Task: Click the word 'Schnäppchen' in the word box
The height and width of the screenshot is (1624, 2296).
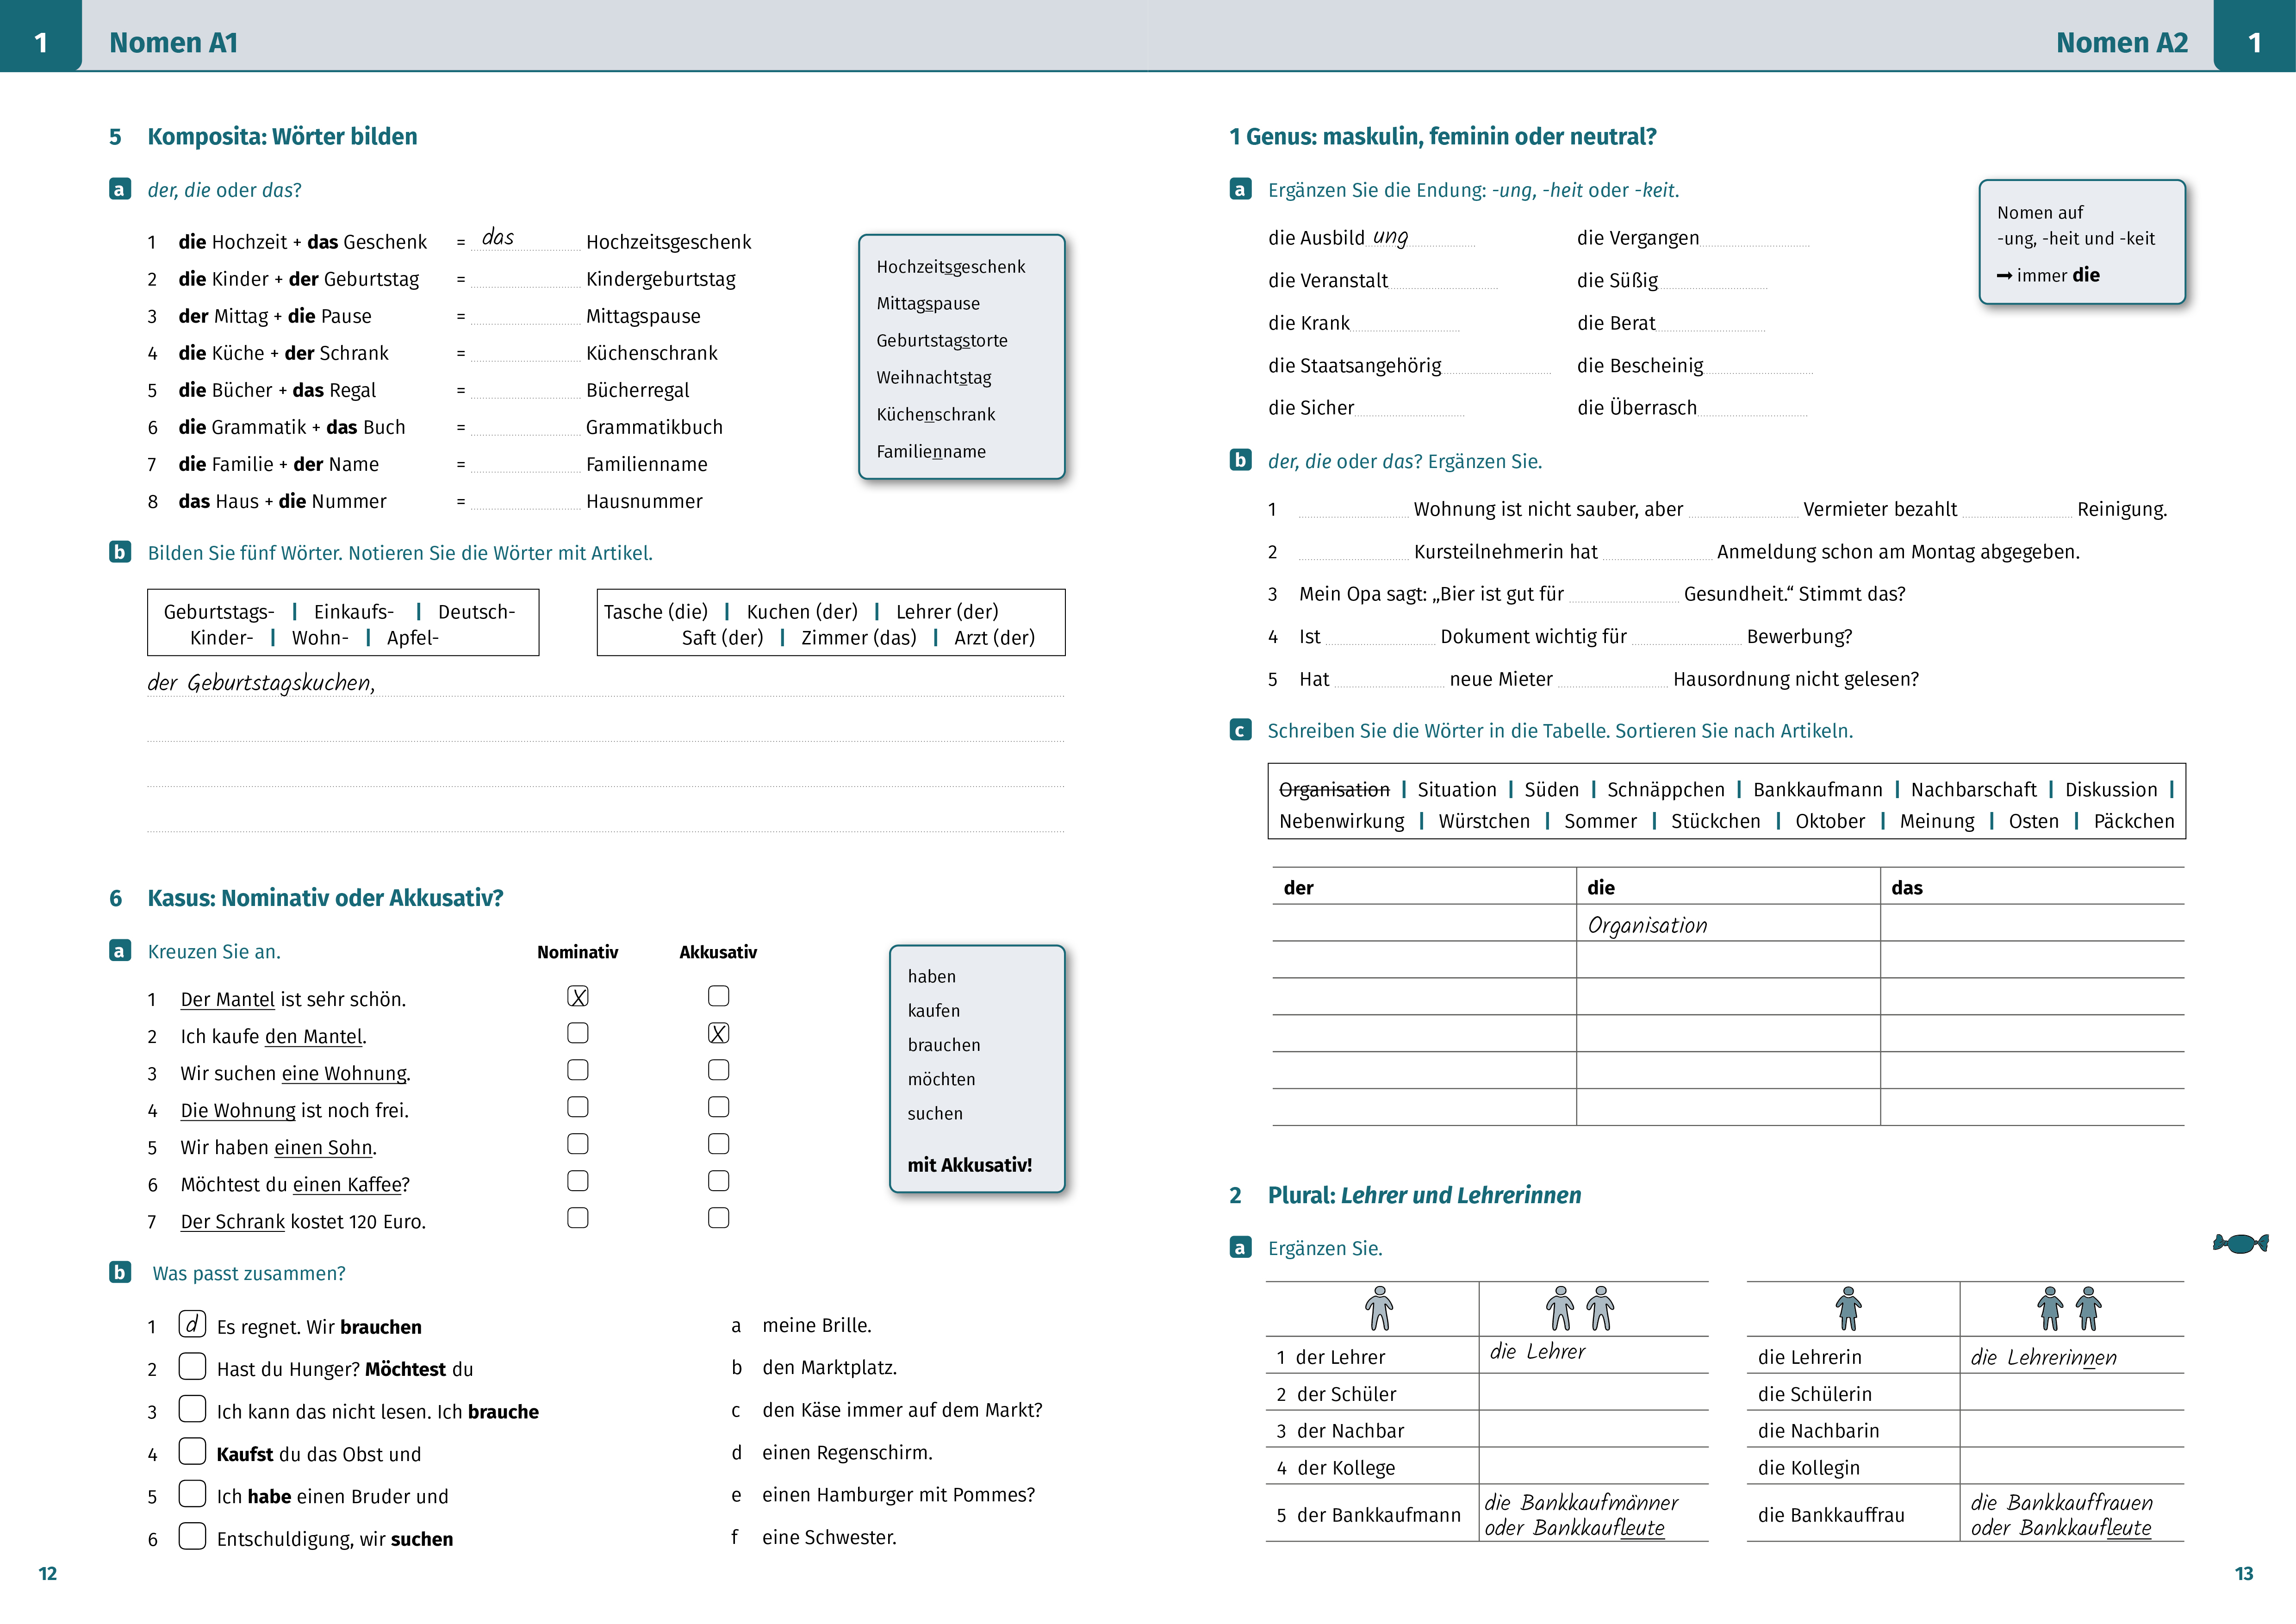Action: pos(1666,790)
